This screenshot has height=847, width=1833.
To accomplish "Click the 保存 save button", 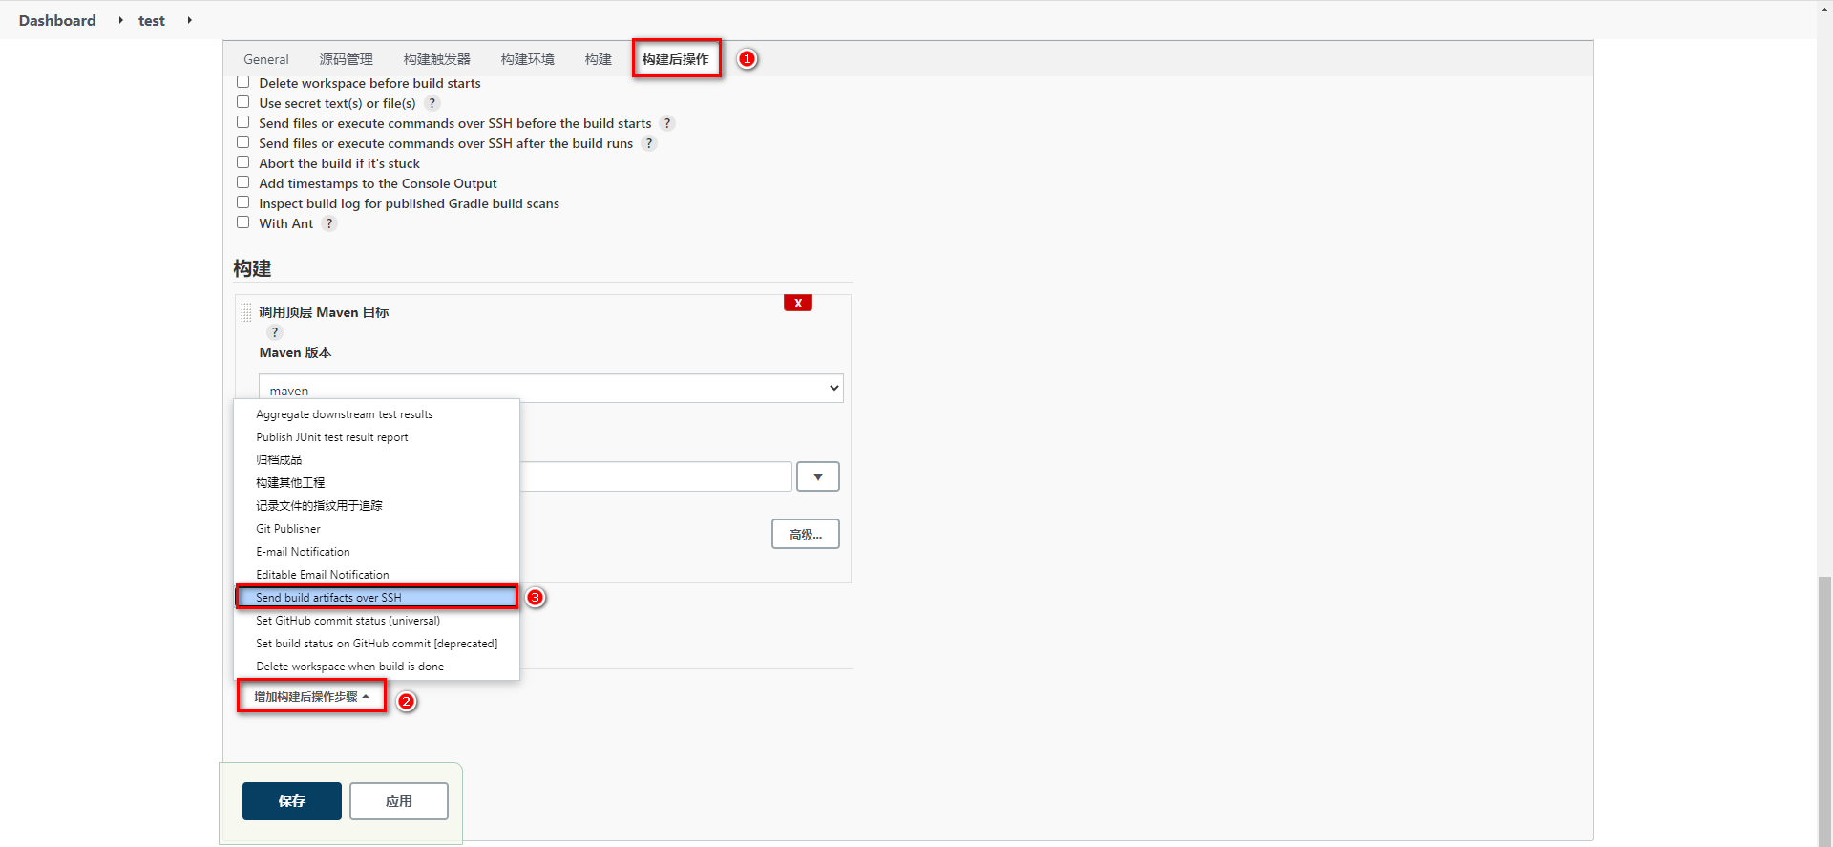I will (292, 801).
